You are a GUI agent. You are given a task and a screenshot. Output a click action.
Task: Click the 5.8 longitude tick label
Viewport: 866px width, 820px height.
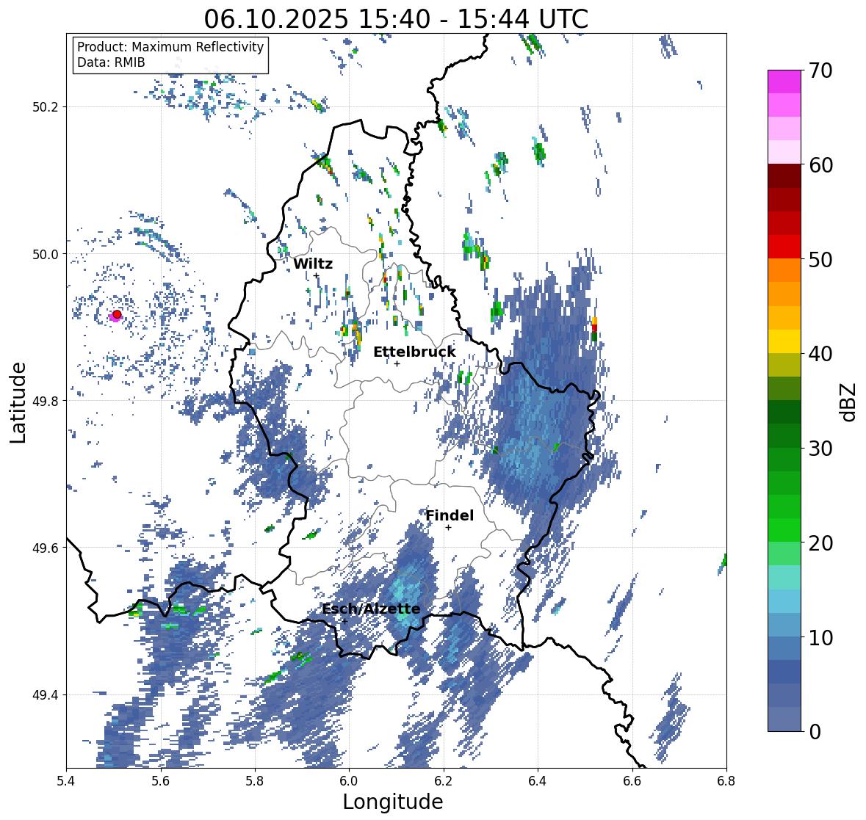click(x=255, y=780)
